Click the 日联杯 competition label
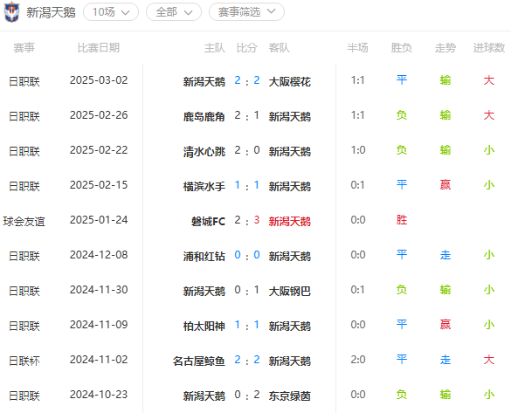The height and width of the screenshot is (413, 511). (24, 361)
